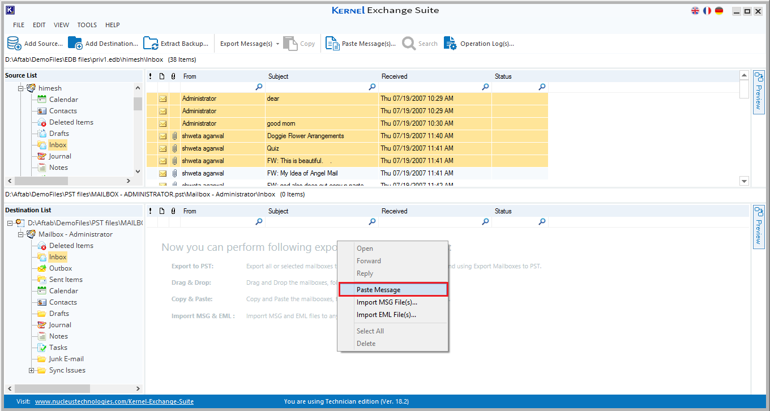Switch language to German via the flag
The width and height of the screenshot is (770, 411).
719,11
